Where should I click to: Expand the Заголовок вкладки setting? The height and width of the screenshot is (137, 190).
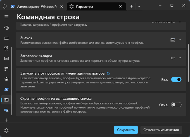click(x=180, y=58)
